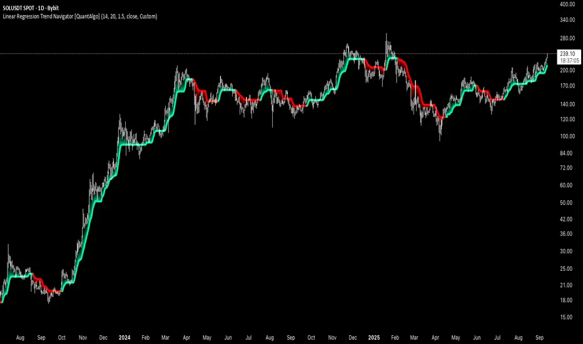Select the Linear Regression Trend Navigator indicator legend
The height and width of the screenshot is (344, 583).
click(x=79, y=16)
